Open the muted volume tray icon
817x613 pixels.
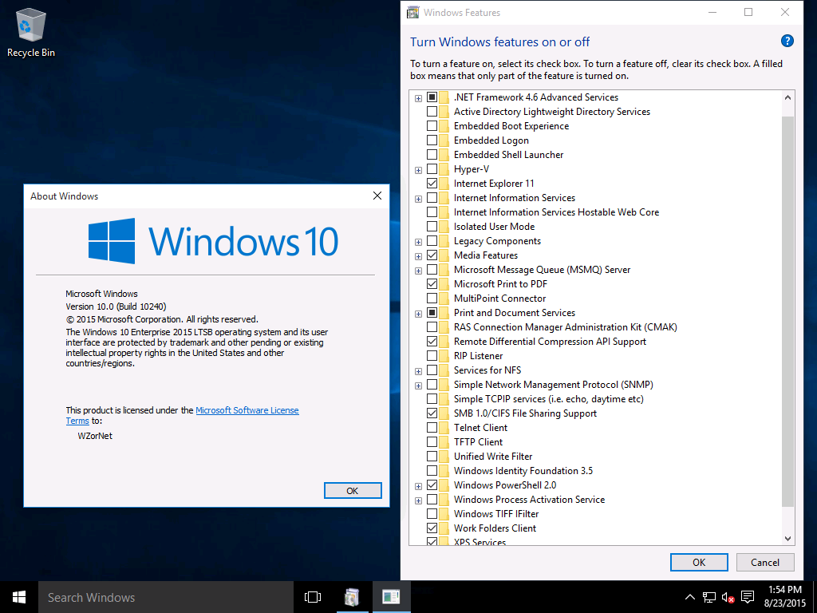pos(728,597)
